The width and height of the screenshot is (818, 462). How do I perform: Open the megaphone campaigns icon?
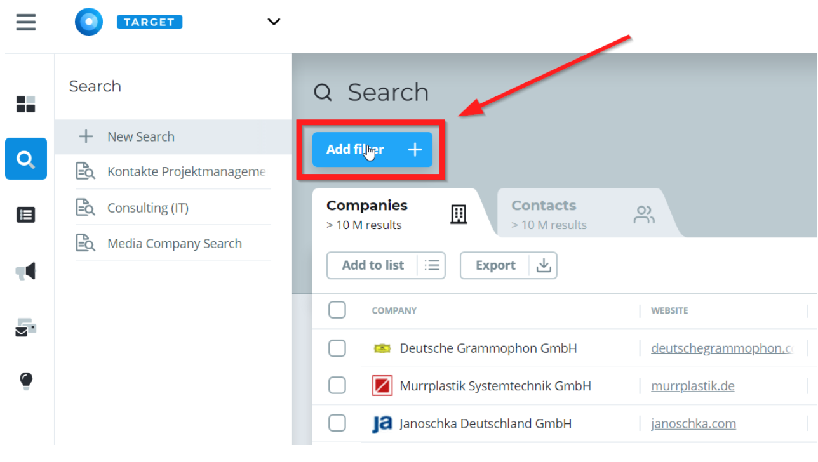pyautogui.click(x=26, y=272)
